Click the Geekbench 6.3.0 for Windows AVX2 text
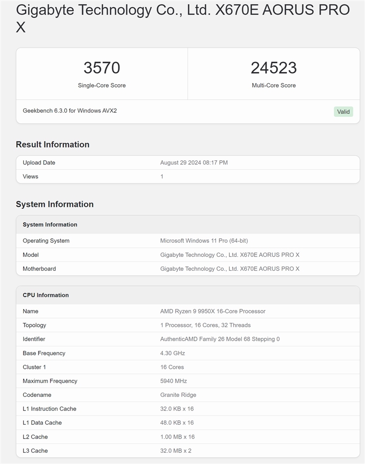The width and height of the screenshot is (365, 464). click(x=70, y=111)
